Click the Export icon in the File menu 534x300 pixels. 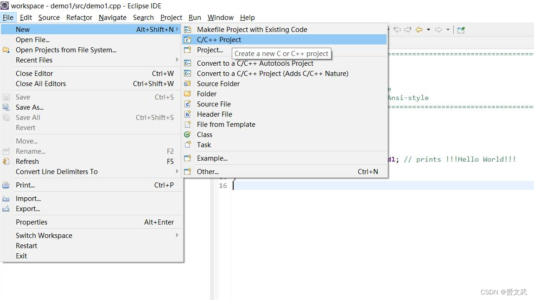(6, 209)
